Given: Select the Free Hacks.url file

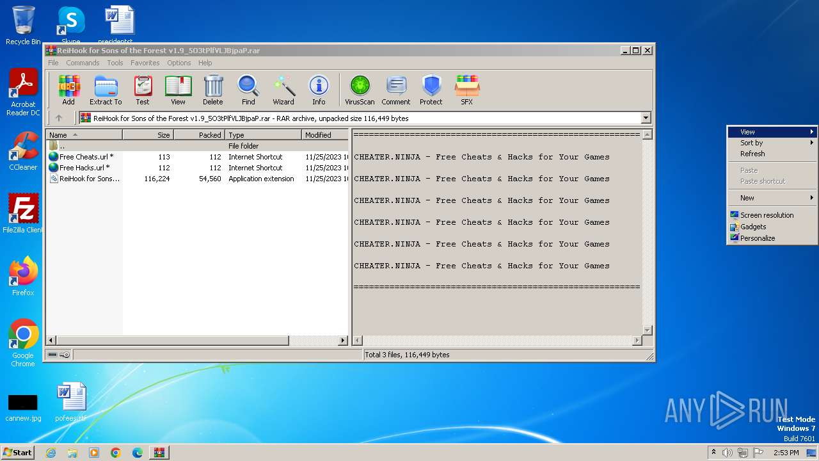Looking at the screenshot, I should point(198,168).
